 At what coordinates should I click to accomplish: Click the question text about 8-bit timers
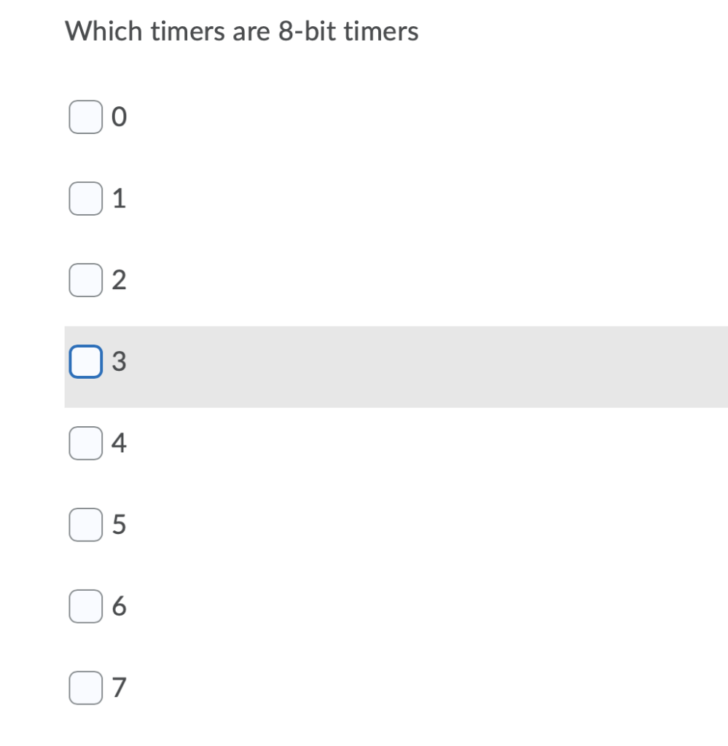click(242, 31)
